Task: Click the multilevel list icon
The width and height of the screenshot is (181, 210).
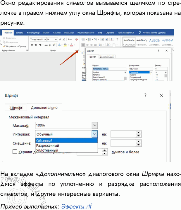Action: click(96, 39)
